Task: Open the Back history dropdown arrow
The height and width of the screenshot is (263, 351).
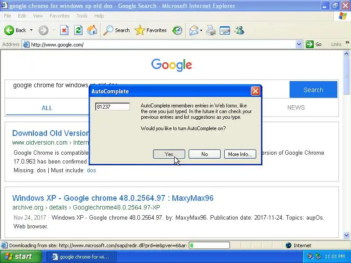Action: point(31,30)
